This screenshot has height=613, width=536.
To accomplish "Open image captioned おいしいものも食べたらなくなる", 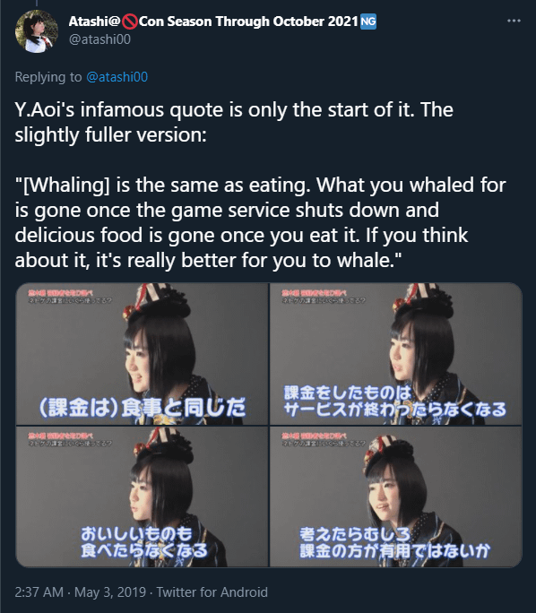I will [142, 496].
